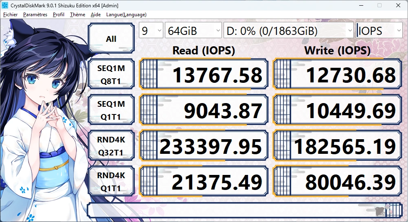Select write result 182565.19

[x=337, y=146]
